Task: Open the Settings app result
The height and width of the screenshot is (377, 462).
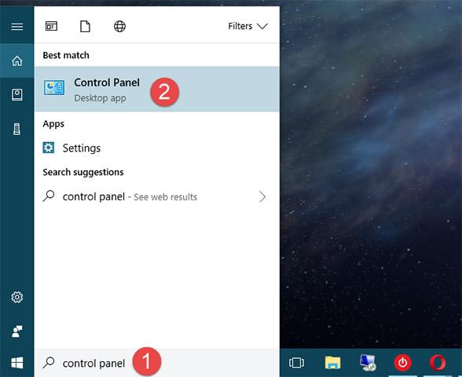Action: (x=157, y=148)
